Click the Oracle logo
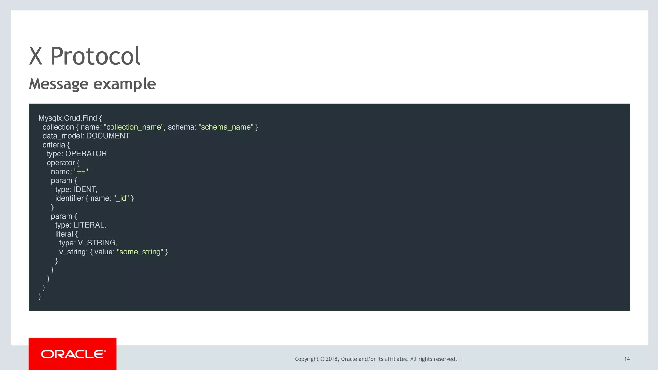This screenshot has height=370, width=658. tap(73, 354)
